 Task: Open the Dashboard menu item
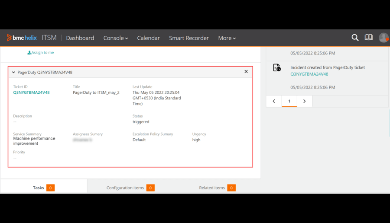coord(80,38)
